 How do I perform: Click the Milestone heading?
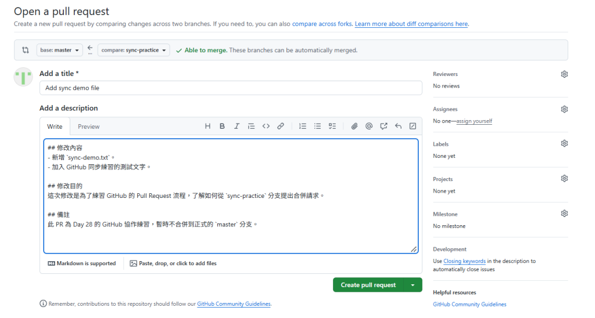(445, 214)
